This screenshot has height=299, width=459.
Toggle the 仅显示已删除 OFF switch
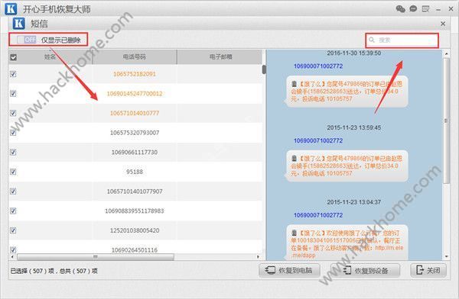tap(27, 40)
